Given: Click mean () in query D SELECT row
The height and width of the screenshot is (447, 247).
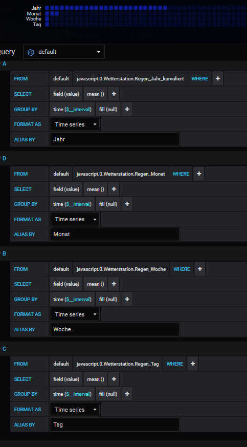Looking at the screenshot, I should pyautogui.click(x=95, y=189).
